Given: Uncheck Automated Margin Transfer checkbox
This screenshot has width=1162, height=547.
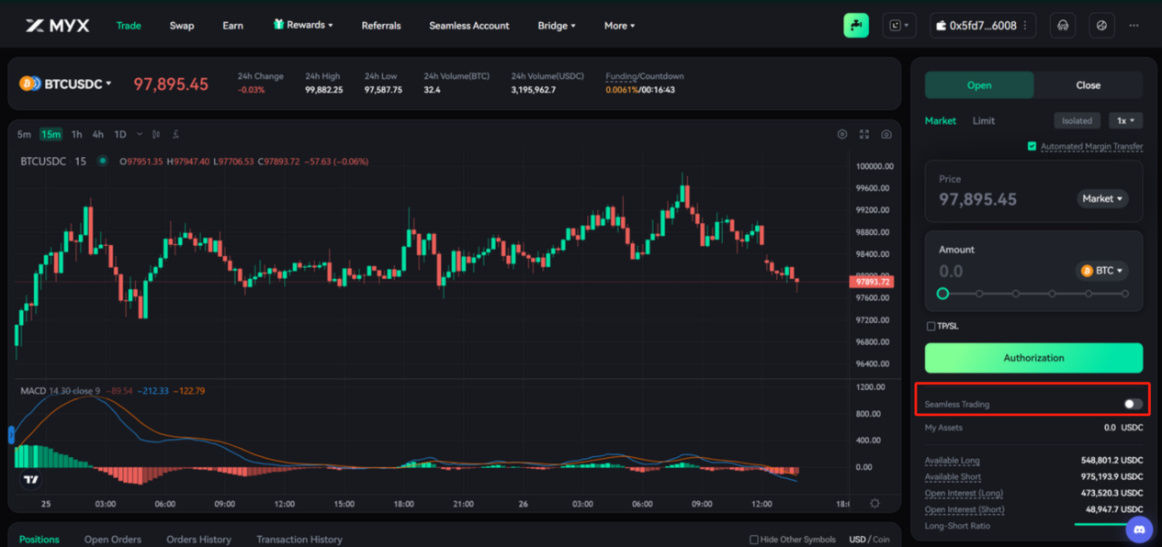Looking at the screenshot, I should pos(1032,147).
